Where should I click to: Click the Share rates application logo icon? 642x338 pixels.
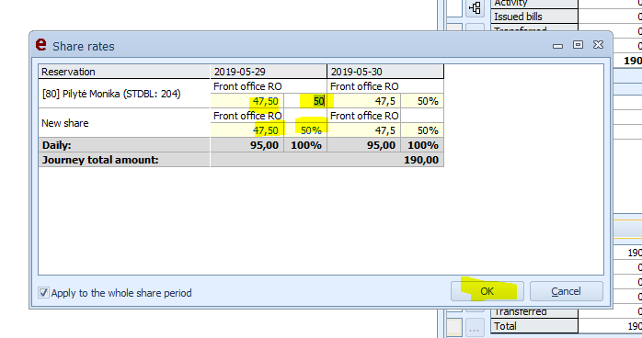(x=41, y=44)
